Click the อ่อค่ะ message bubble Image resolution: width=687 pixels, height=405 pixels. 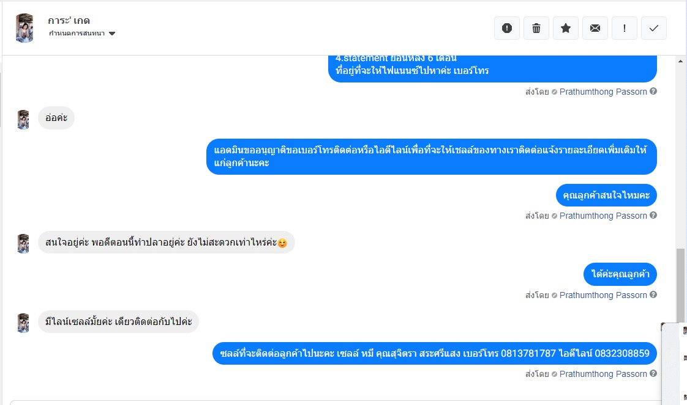coord(56,118)
